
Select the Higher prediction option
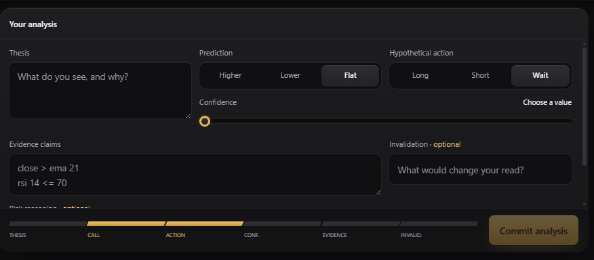coord(231,76)
